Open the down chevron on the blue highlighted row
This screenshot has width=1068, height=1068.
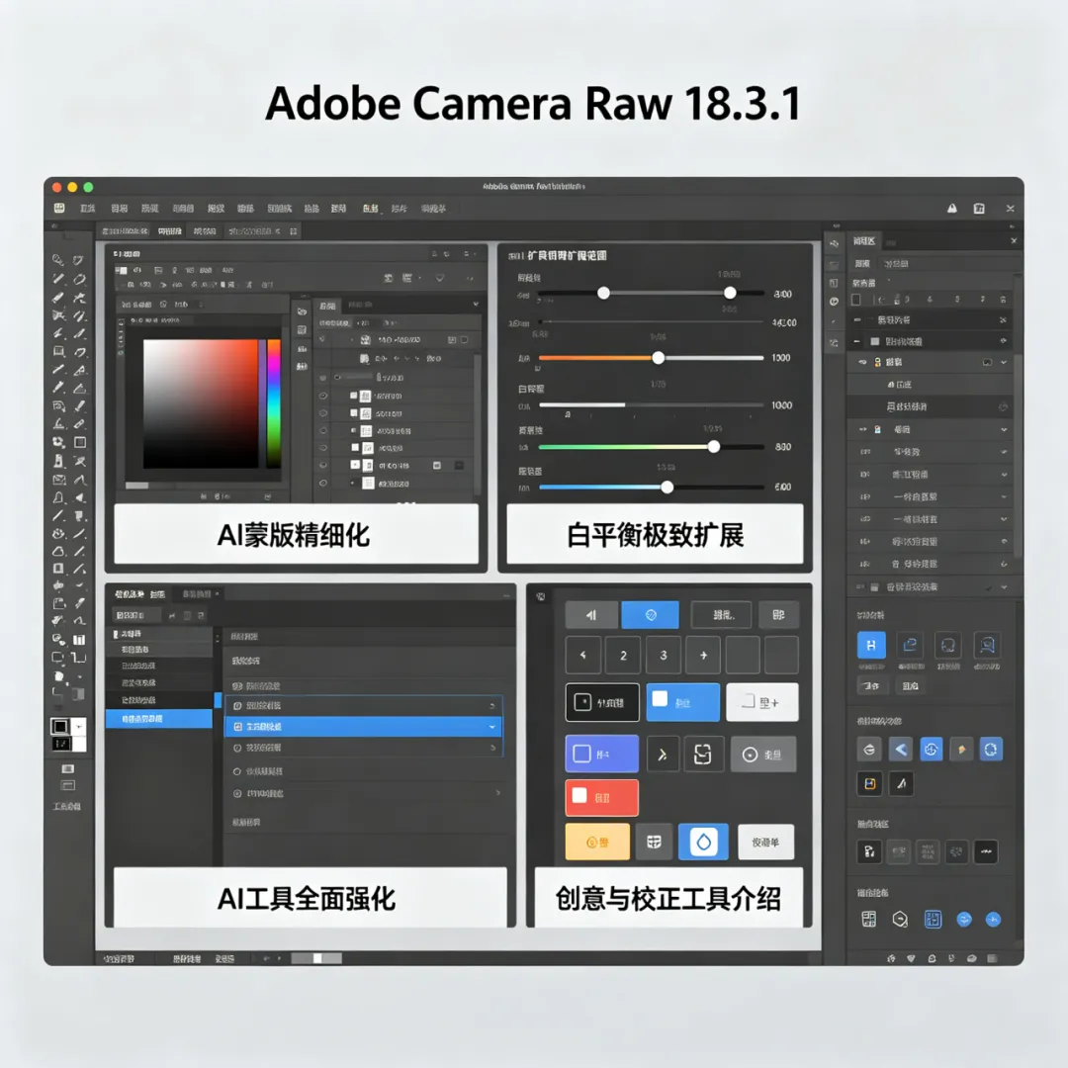click(x=491, y=727)
